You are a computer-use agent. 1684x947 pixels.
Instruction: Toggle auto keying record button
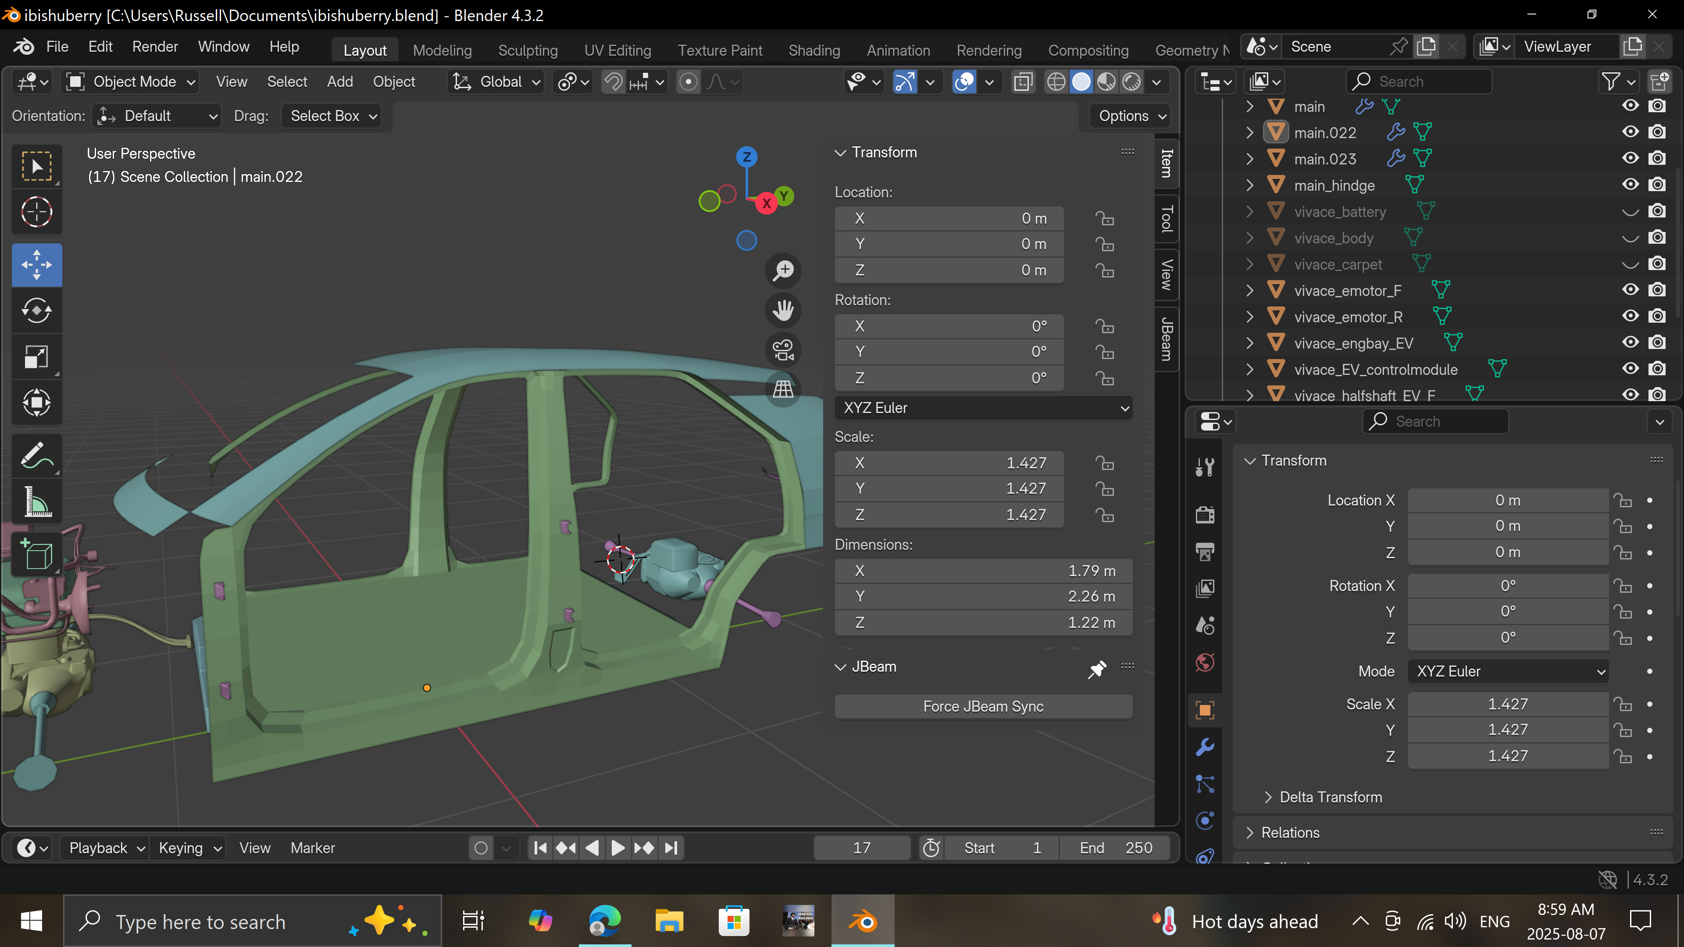coord(481,847)
